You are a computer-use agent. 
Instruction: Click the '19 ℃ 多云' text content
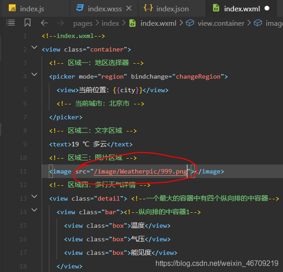[89, 144]
